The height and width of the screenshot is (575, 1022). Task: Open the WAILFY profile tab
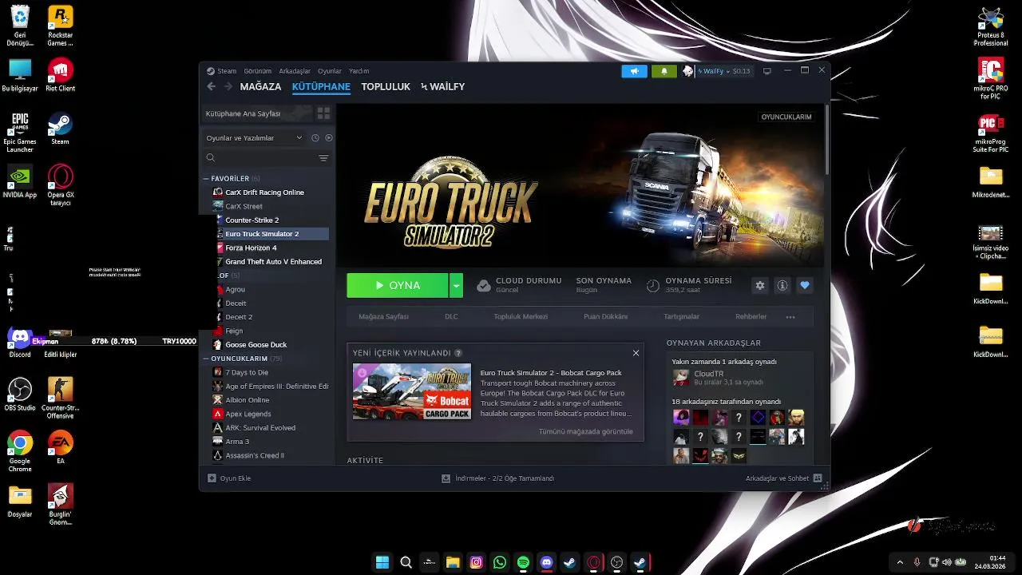[443, 86]
